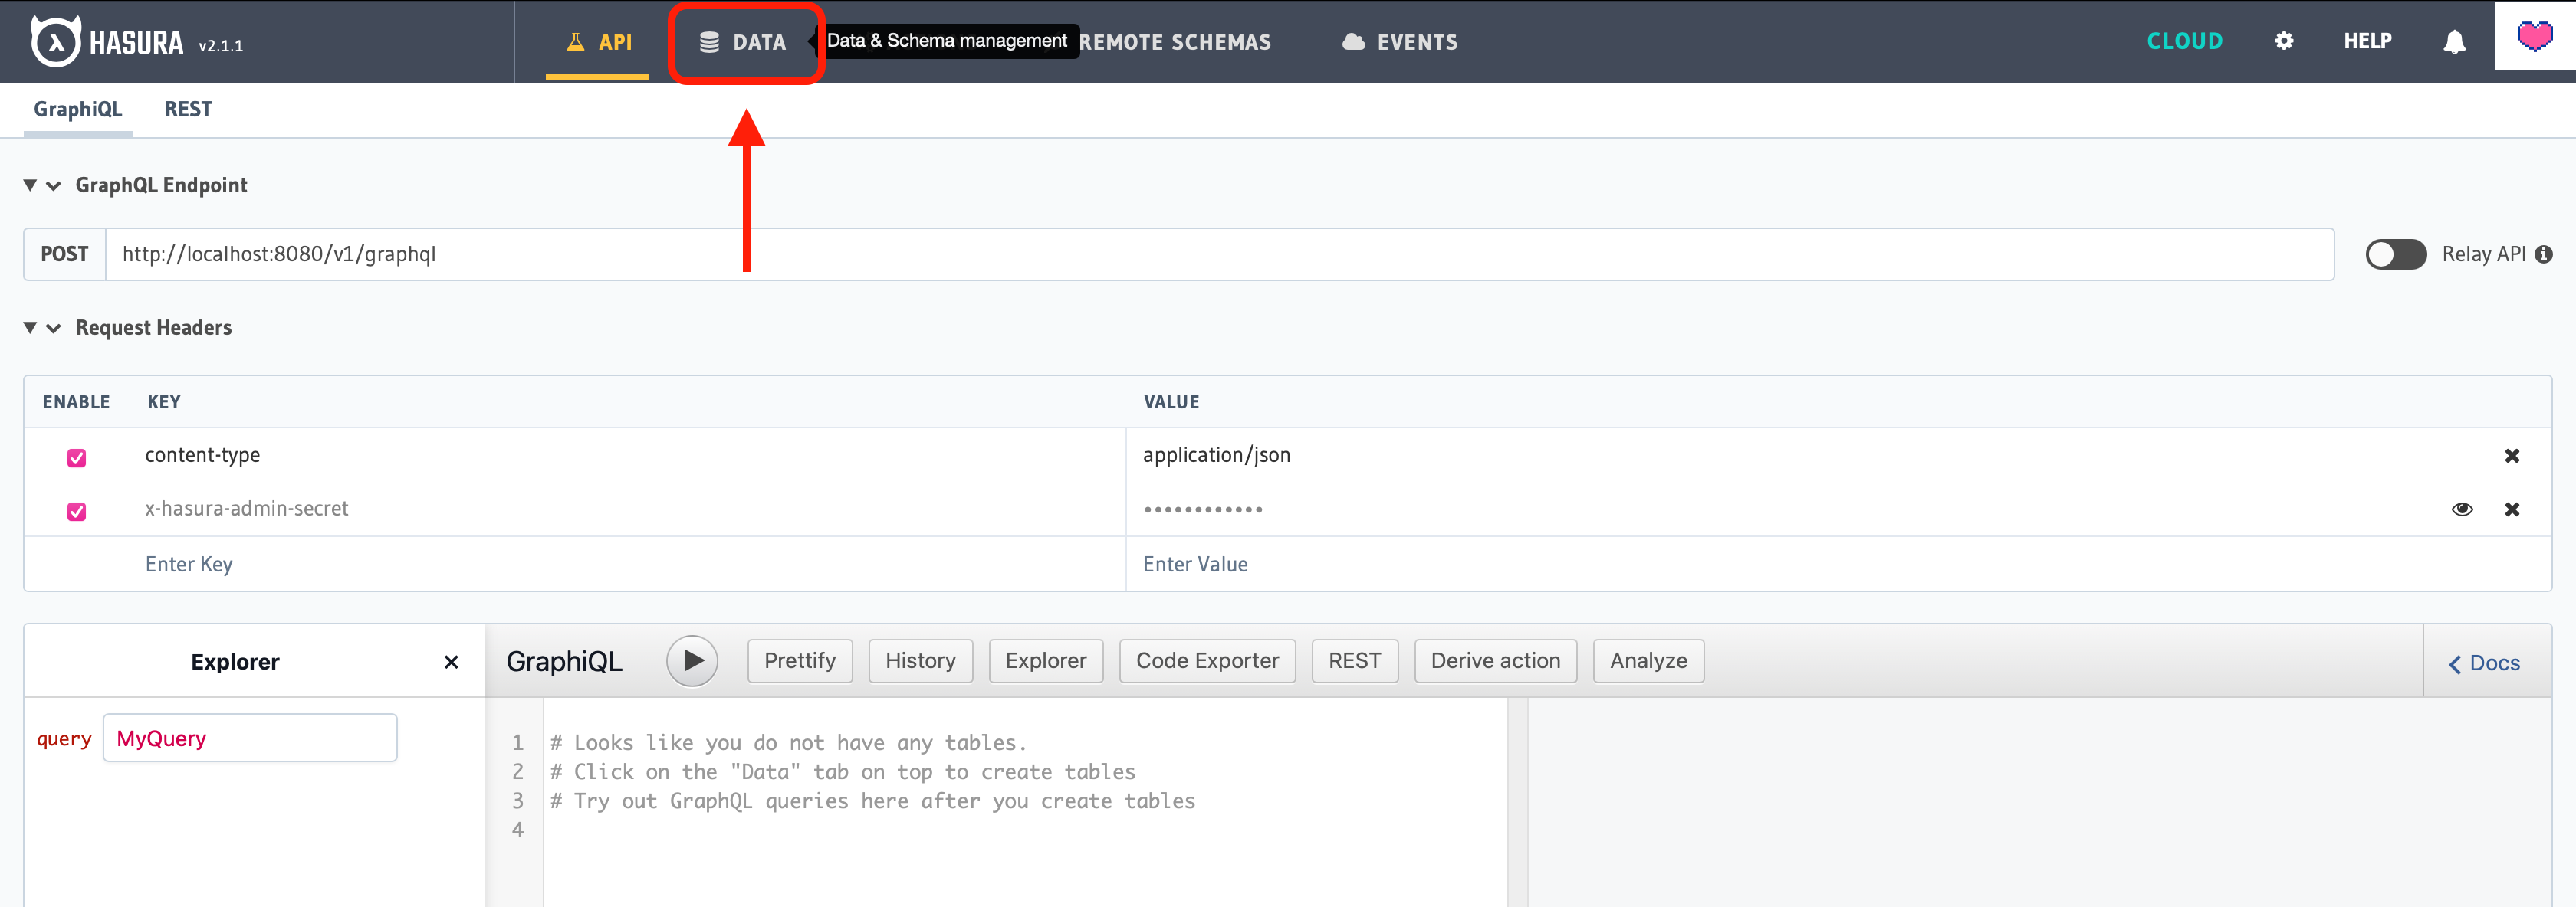Reveal admin secret with eye icon
The image size is (2576, 907).
pyautogui.click(x=2462, y=509)
